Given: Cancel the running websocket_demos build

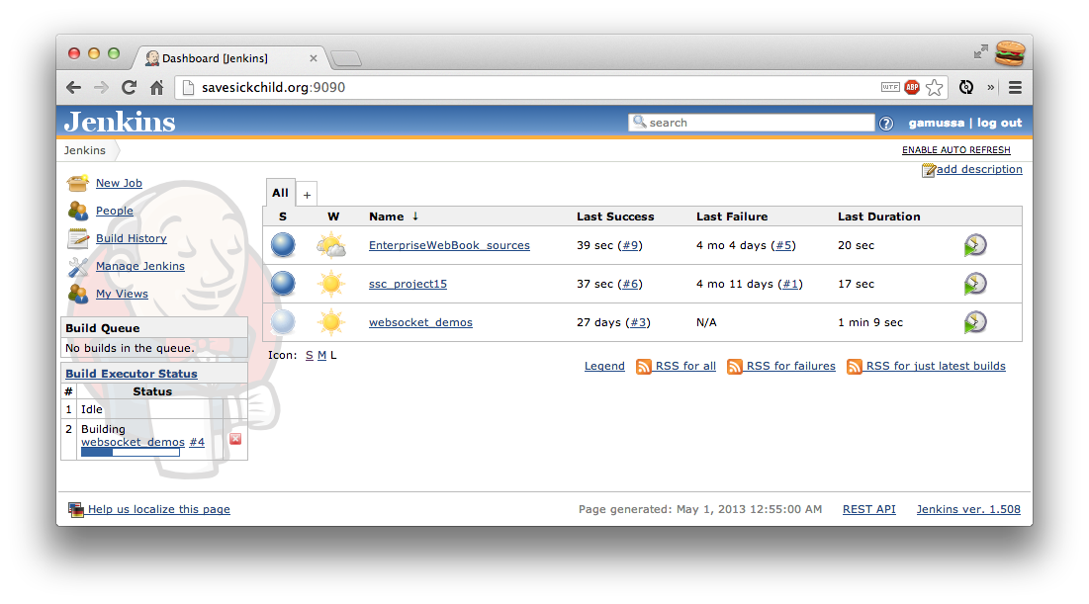Looking at the screenshot, I should click(235, 439).
